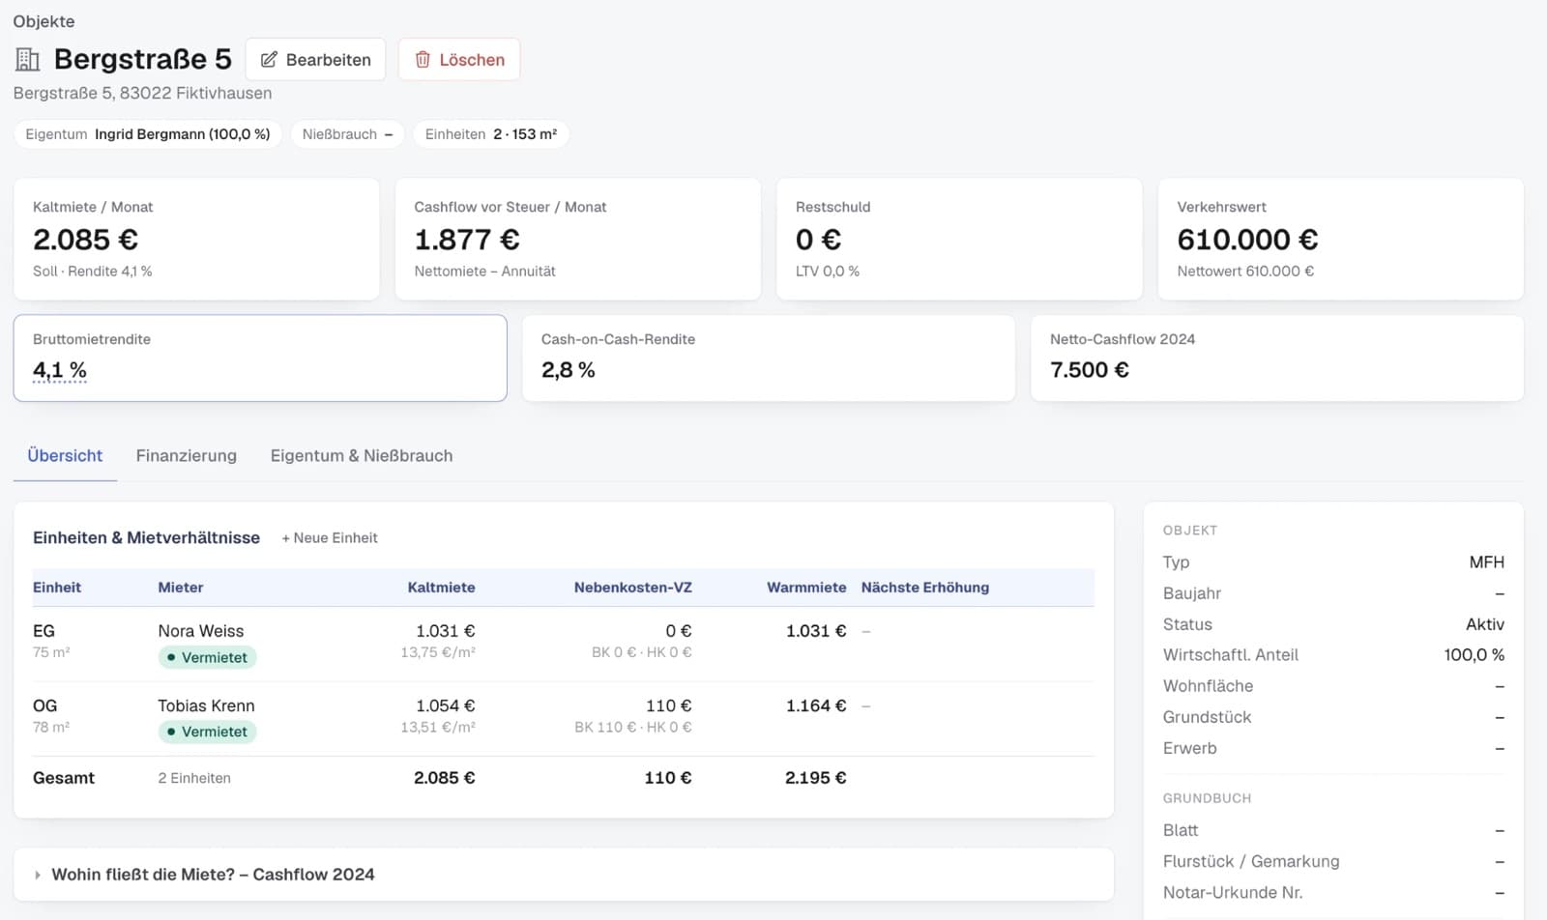The width and height of the screenshot is (1547, 920).
Task: Click the Warmmiete column header
Action: click(806, 588)
